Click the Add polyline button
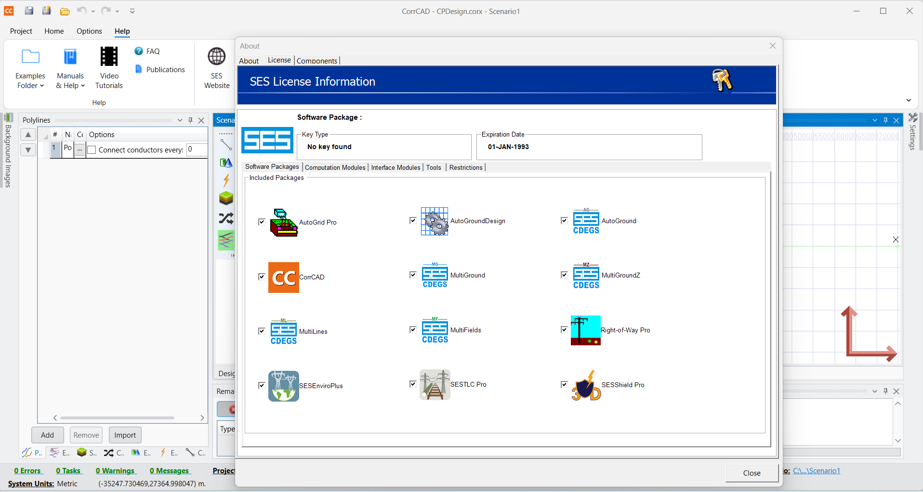923x492 pixels. (47, 435)
